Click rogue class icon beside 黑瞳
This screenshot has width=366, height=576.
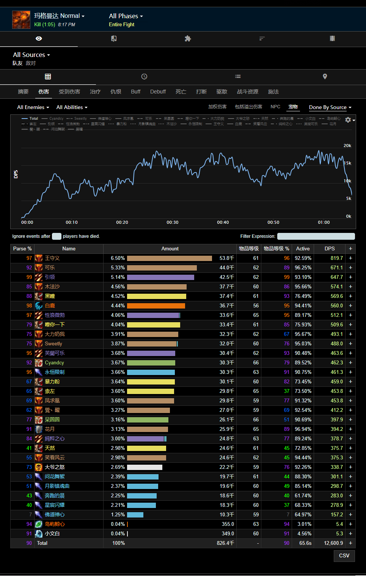coord(39,296)
